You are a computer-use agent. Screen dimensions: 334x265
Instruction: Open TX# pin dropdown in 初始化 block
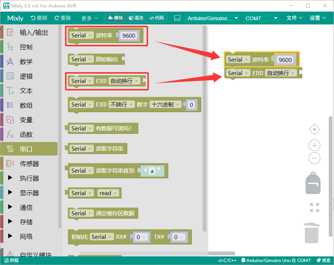179,237
